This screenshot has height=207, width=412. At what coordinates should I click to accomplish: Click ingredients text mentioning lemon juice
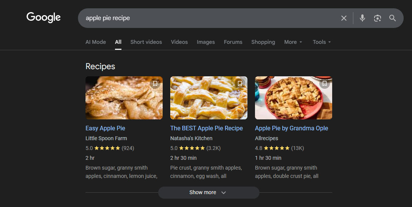pos(121,172)
